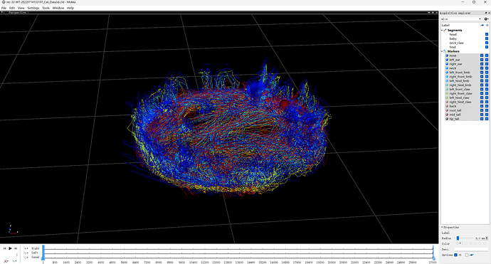Open the Right events icon menu
Viewport: 491px width, 264px height.
[26, 248]
